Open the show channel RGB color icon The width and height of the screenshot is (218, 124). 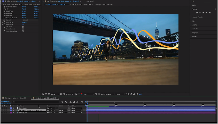[x=81, y=94]
